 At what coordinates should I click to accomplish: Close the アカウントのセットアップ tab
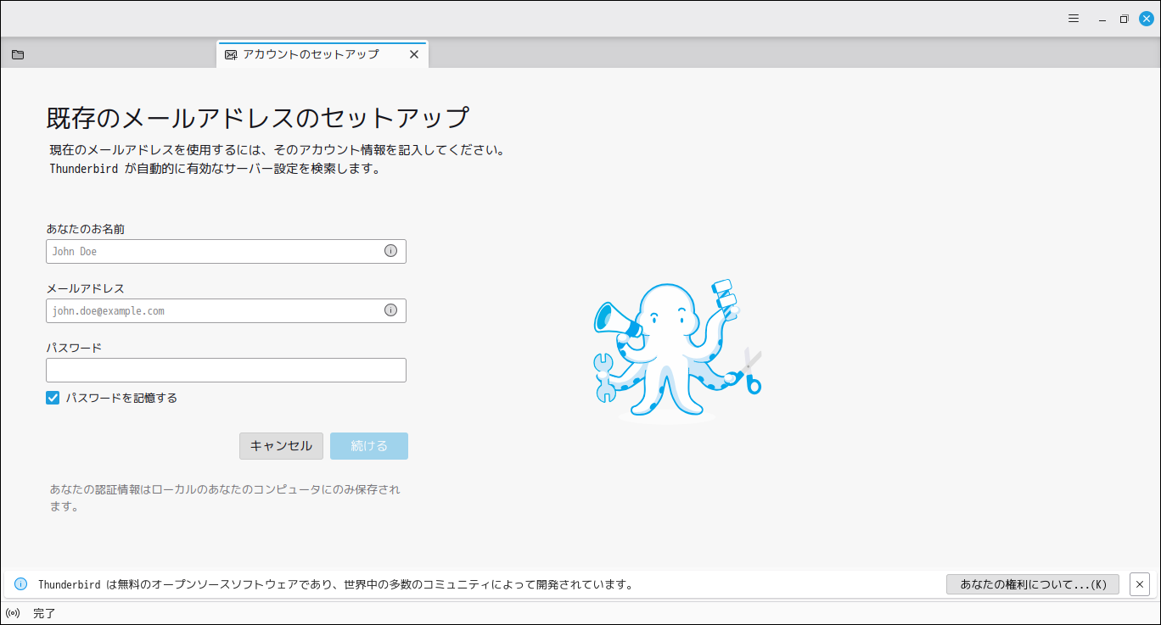(414, 53)
